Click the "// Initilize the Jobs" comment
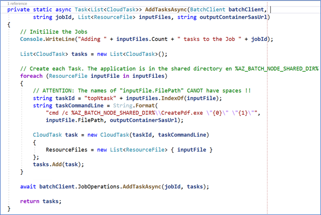Viewport: 321px width, 215px height. pos(54,32)
